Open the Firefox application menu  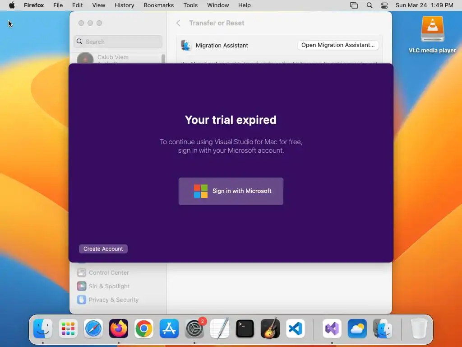(x=34, y=5)
